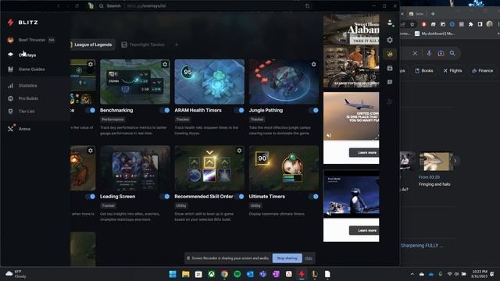Open Game Guides in the Blitz sidebar
The image size is (500, 281).
click(31, 69)
